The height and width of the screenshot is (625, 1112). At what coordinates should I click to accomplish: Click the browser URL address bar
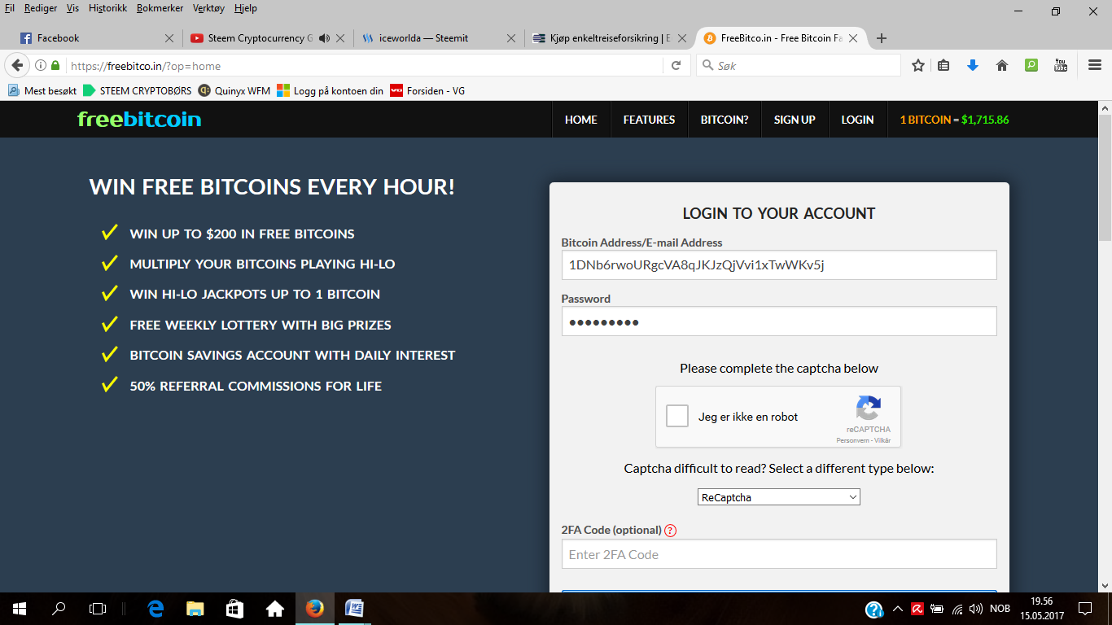click(366, 65)
